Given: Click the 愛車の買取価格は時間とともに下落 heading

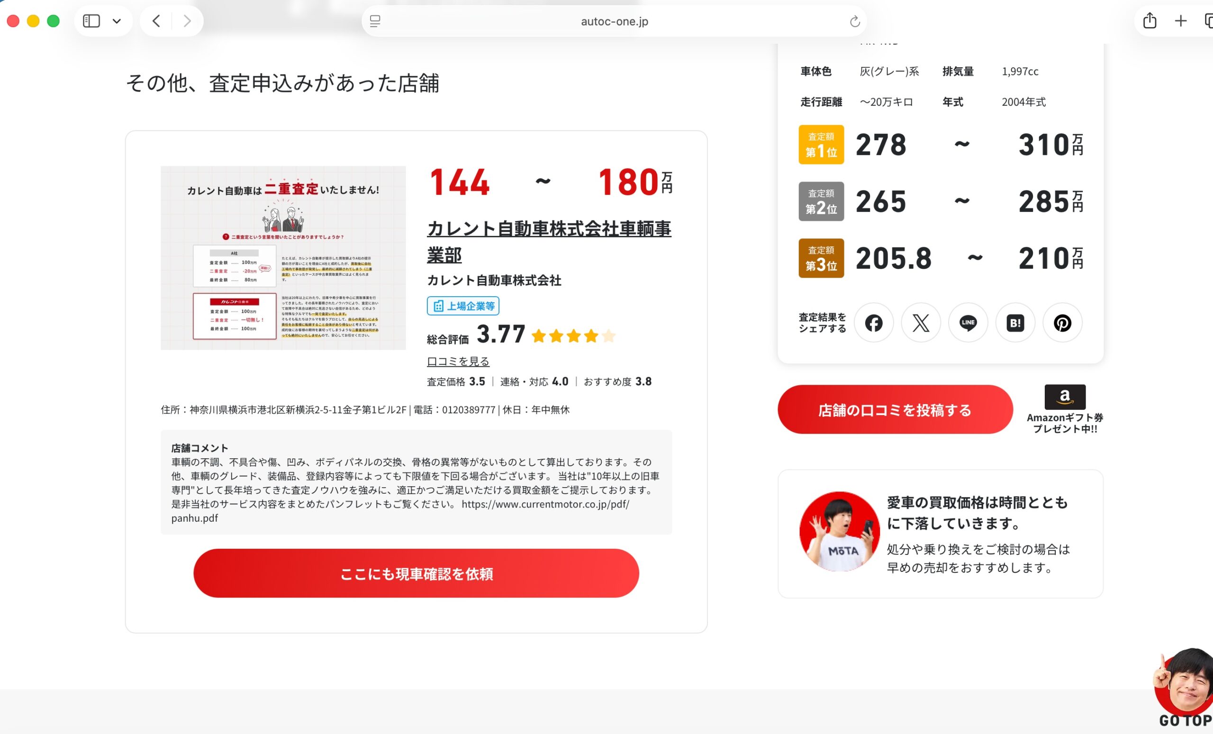Looking at the screenshot, I should tap(977, 512).
